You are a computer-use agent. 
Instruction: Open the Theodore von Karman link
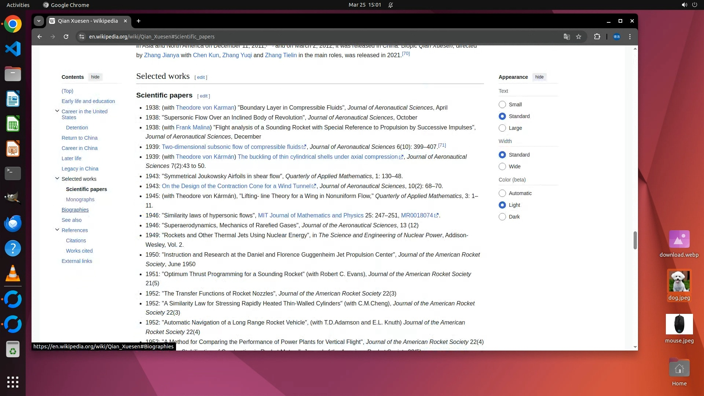(x=205, y=107)
